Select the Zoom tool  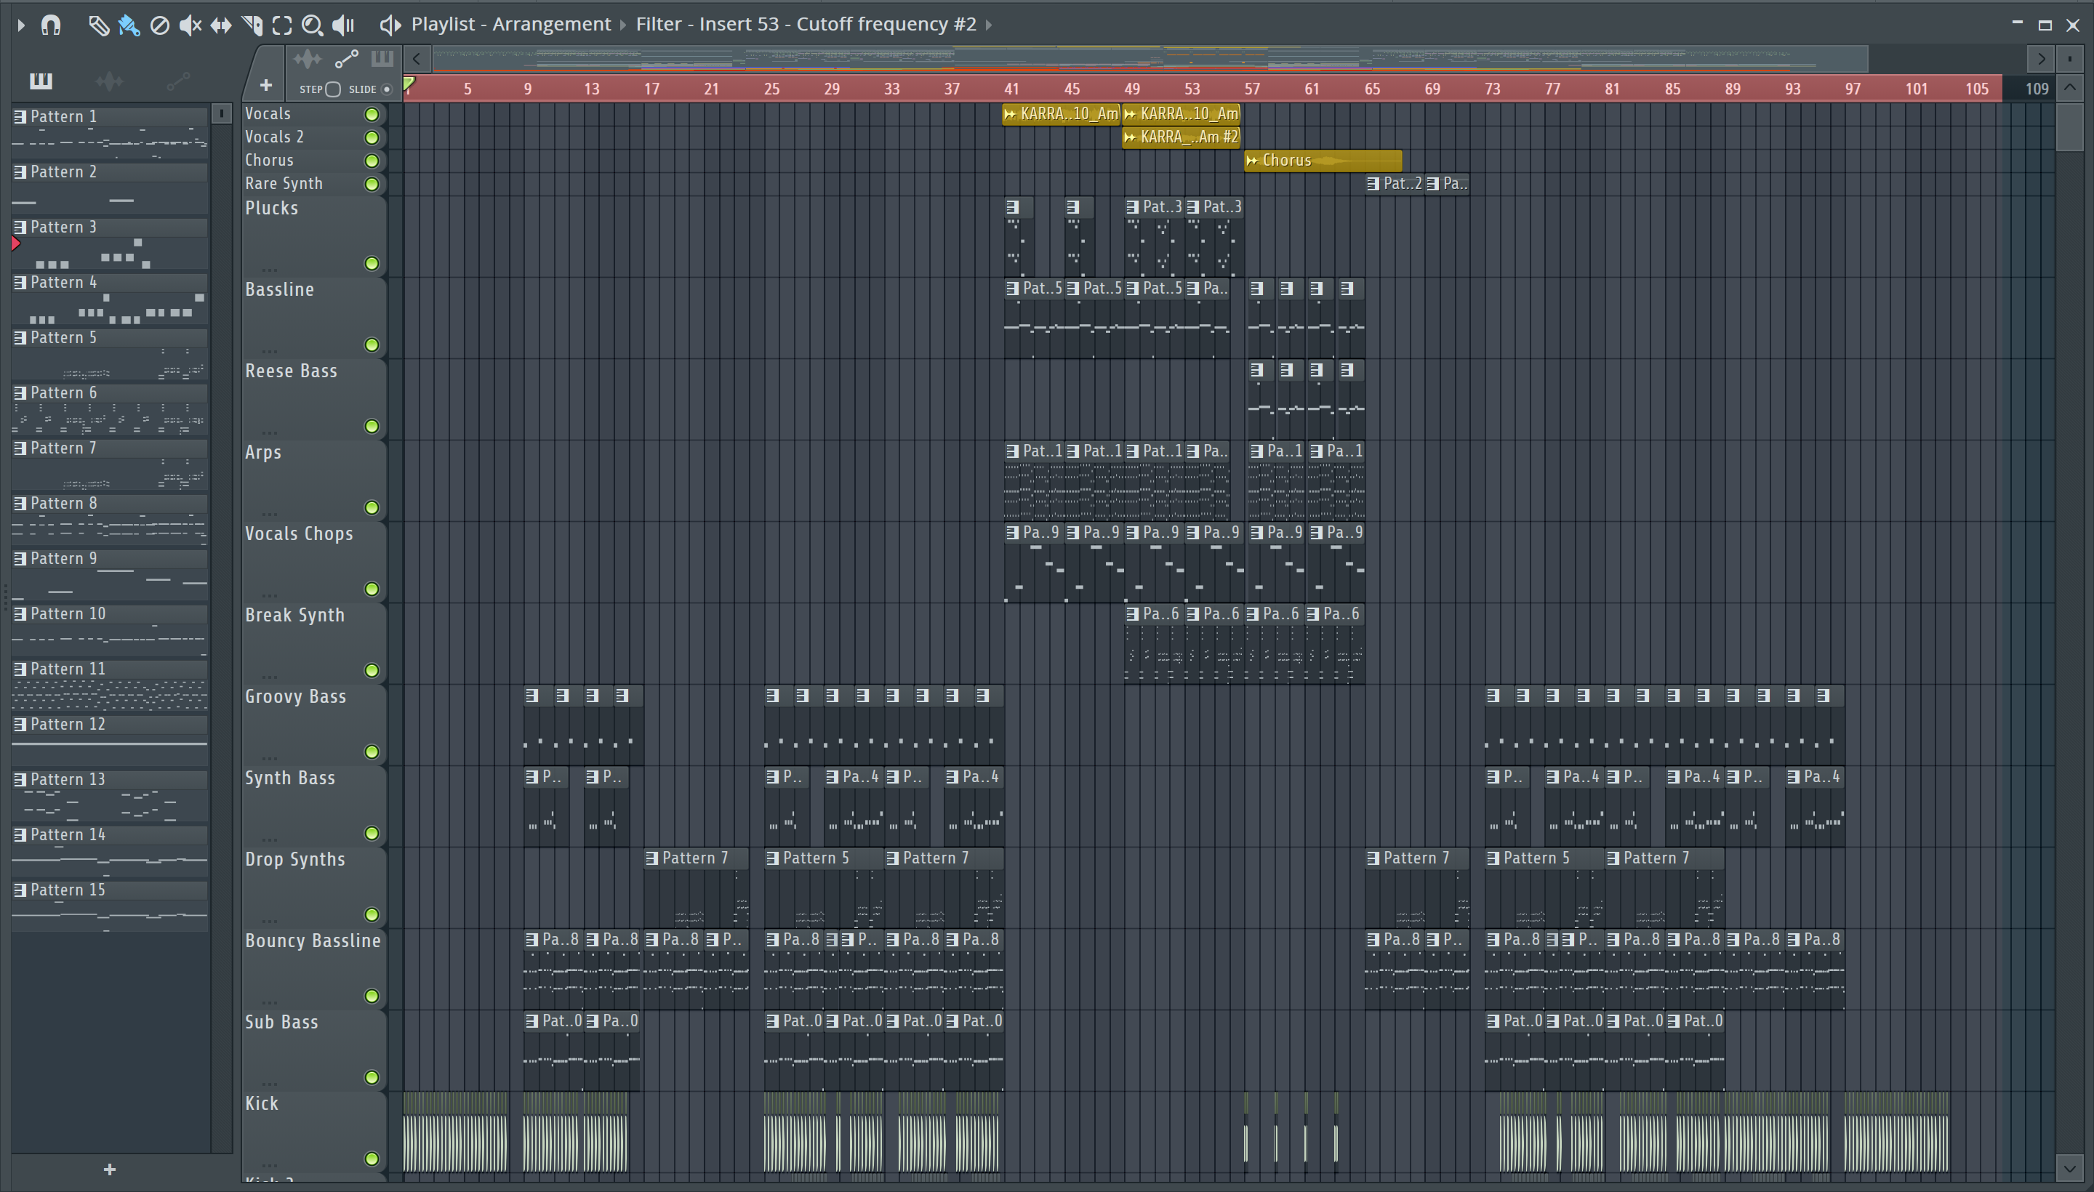click(312, 25)
